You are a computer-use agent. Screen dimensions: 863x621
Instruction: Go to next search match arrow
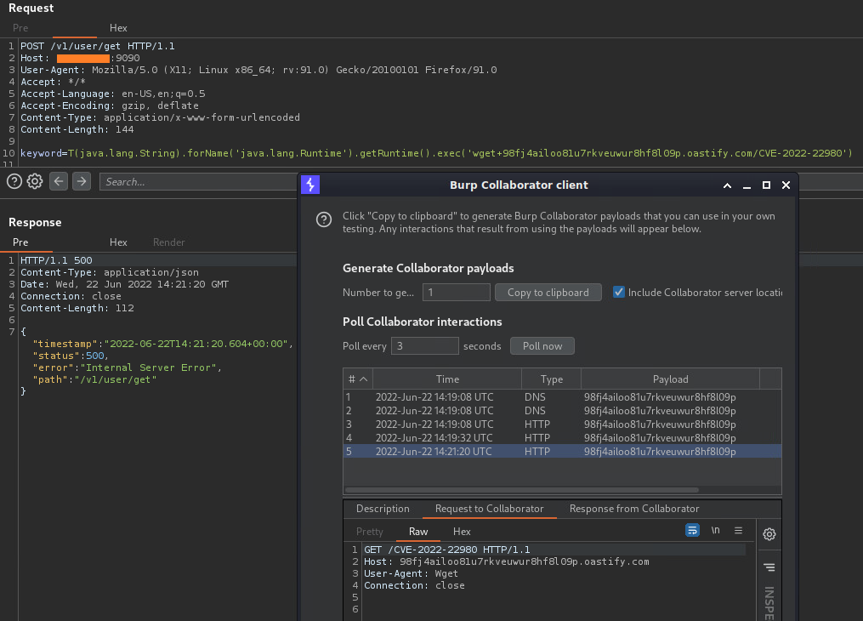click(82, 181)
